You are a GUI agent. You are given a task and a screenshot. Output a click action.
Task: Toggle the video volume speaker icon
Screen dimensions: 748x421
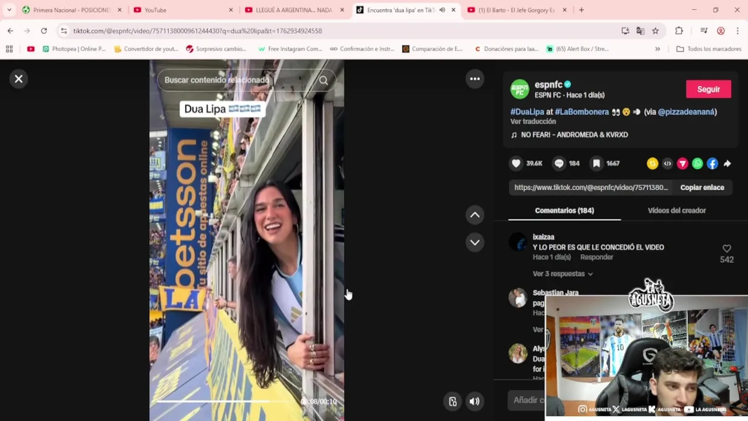coord(475,401)
